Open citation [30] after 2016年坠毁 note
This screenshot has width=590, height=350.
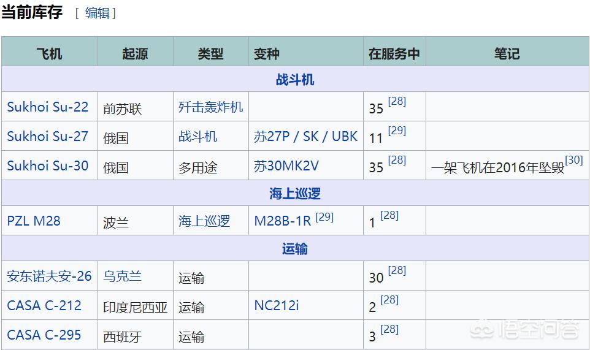(574, 160)
